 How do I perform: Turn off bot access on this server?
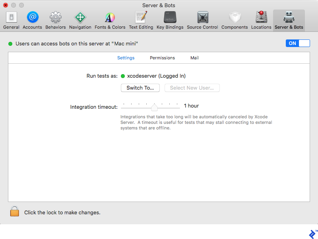[x=297, y=43]
